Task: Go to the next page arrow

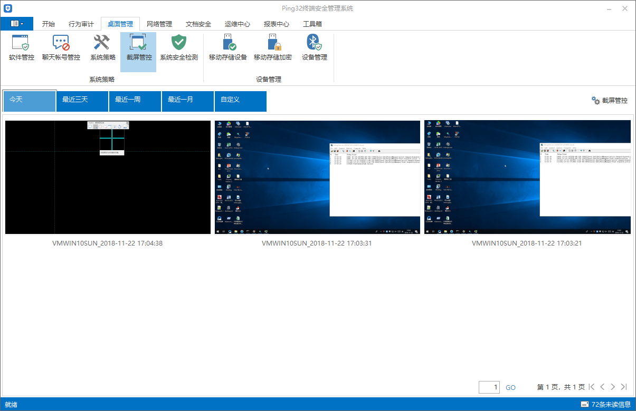Action: (x=613, y=387)
